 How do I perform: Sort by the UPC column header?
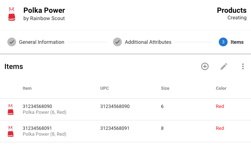[x=105, y=88]
